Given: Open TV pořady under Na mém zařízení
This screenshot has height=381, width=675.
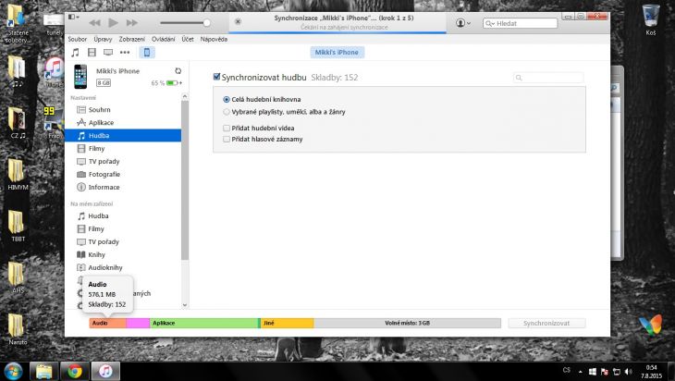Looking at the screenshot, I should point(104,242).
